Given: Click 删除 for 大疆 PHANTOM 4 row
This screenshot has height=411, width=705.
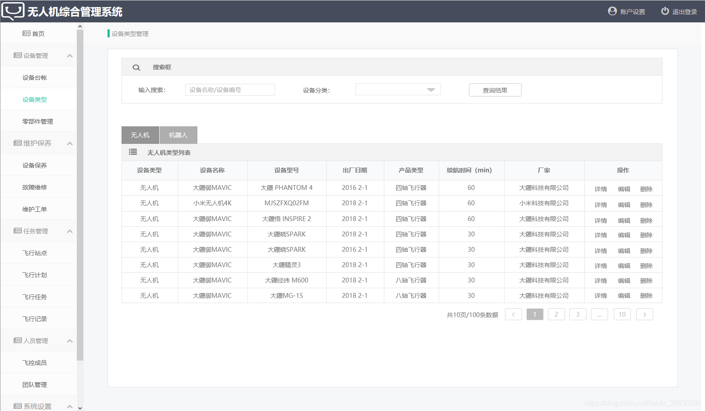Looking at the screenshot, I should click(646, 189).
